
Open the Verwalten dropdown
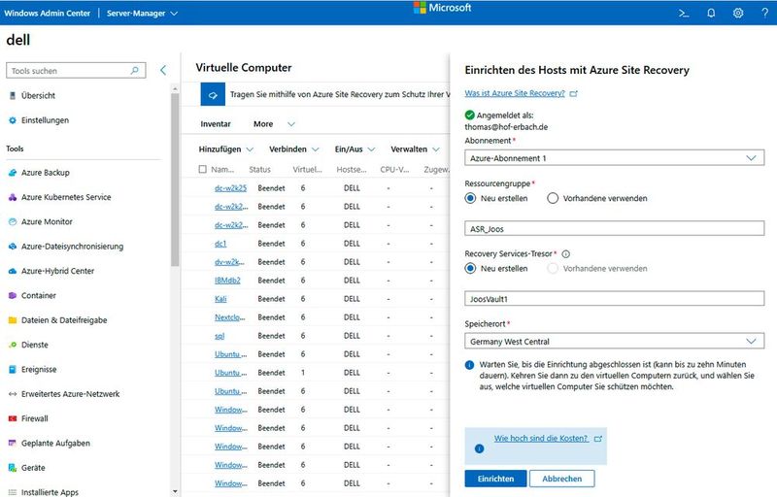415,149
